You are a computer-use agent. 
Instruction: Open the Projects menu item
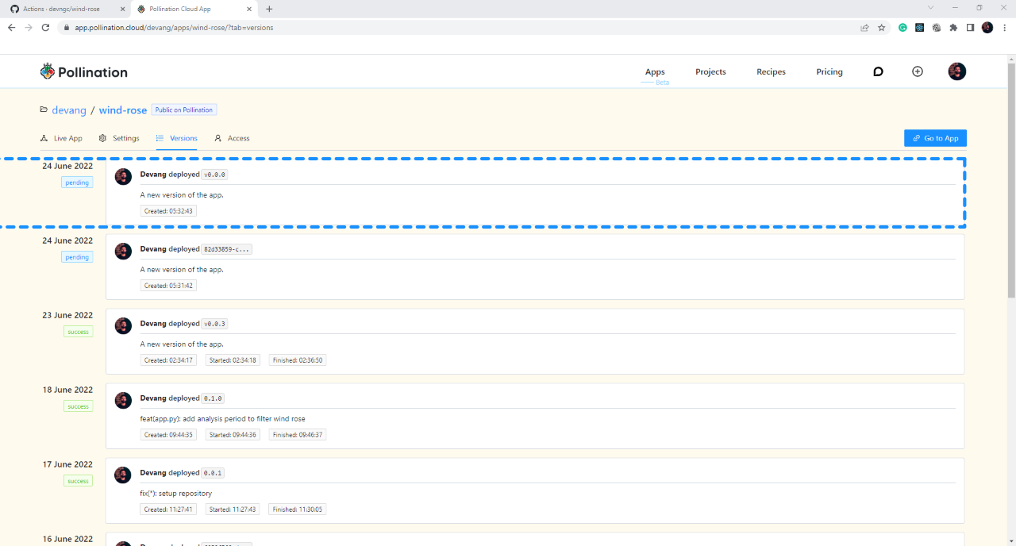(x=710, y=71)
